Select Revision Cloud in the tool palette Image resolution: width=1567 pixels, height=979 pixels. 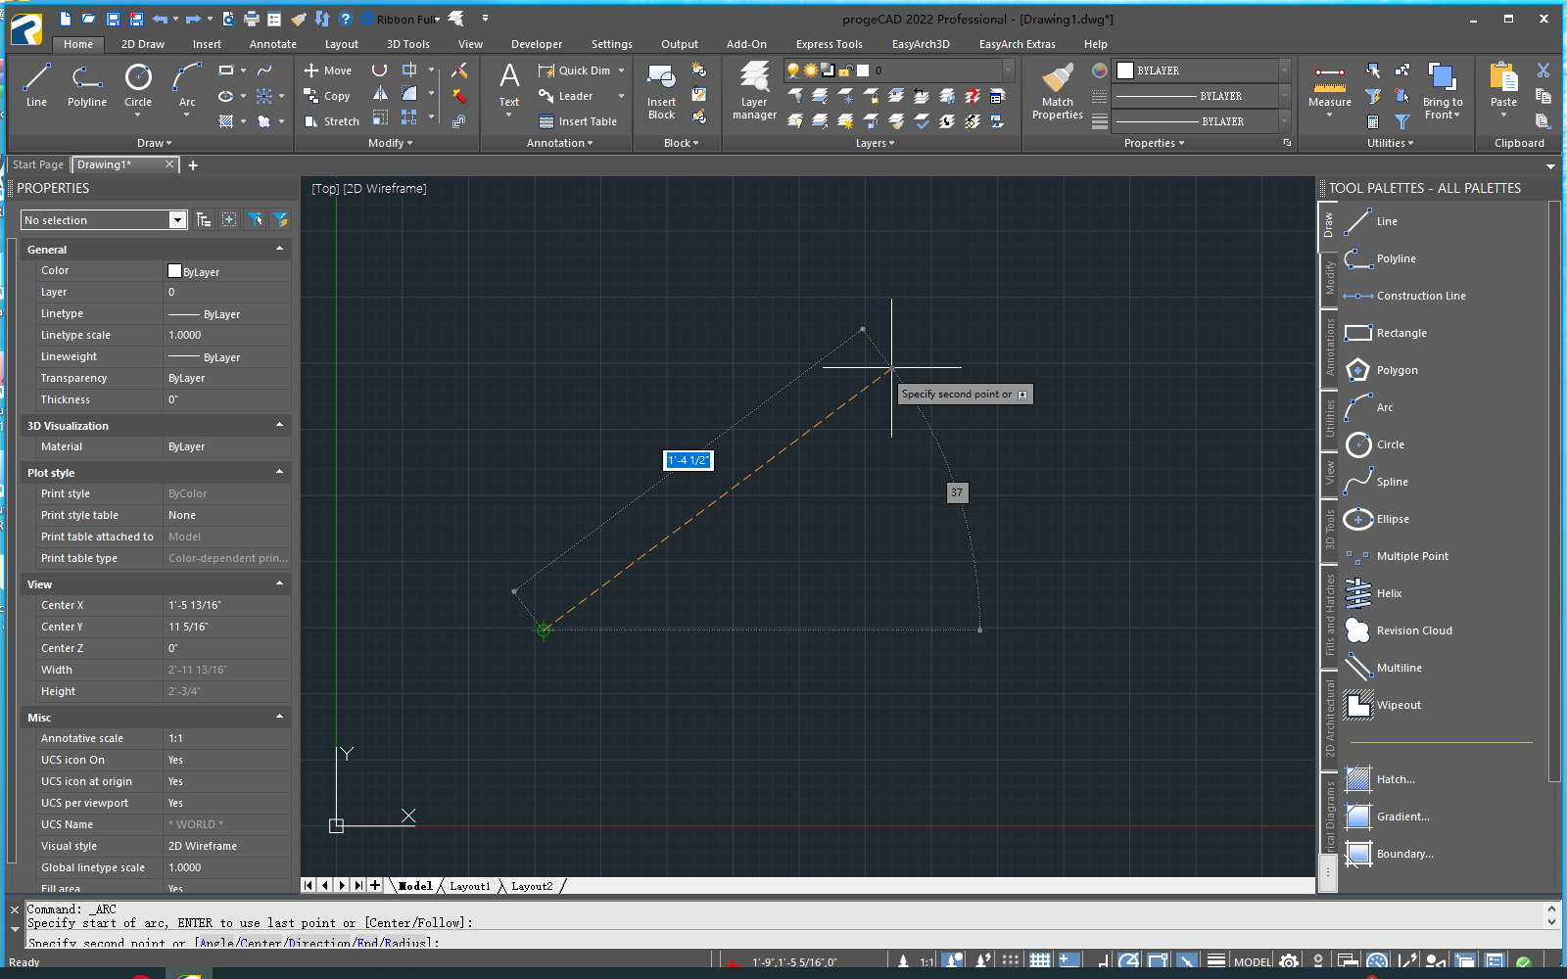pyautogui.click(x=1413, y=630)
